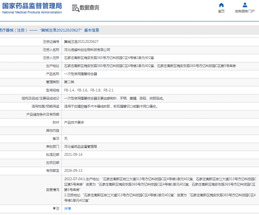Viewport: 259px width, 215px height.
Task: Click the 批准日期 row label
Action: 52,155
